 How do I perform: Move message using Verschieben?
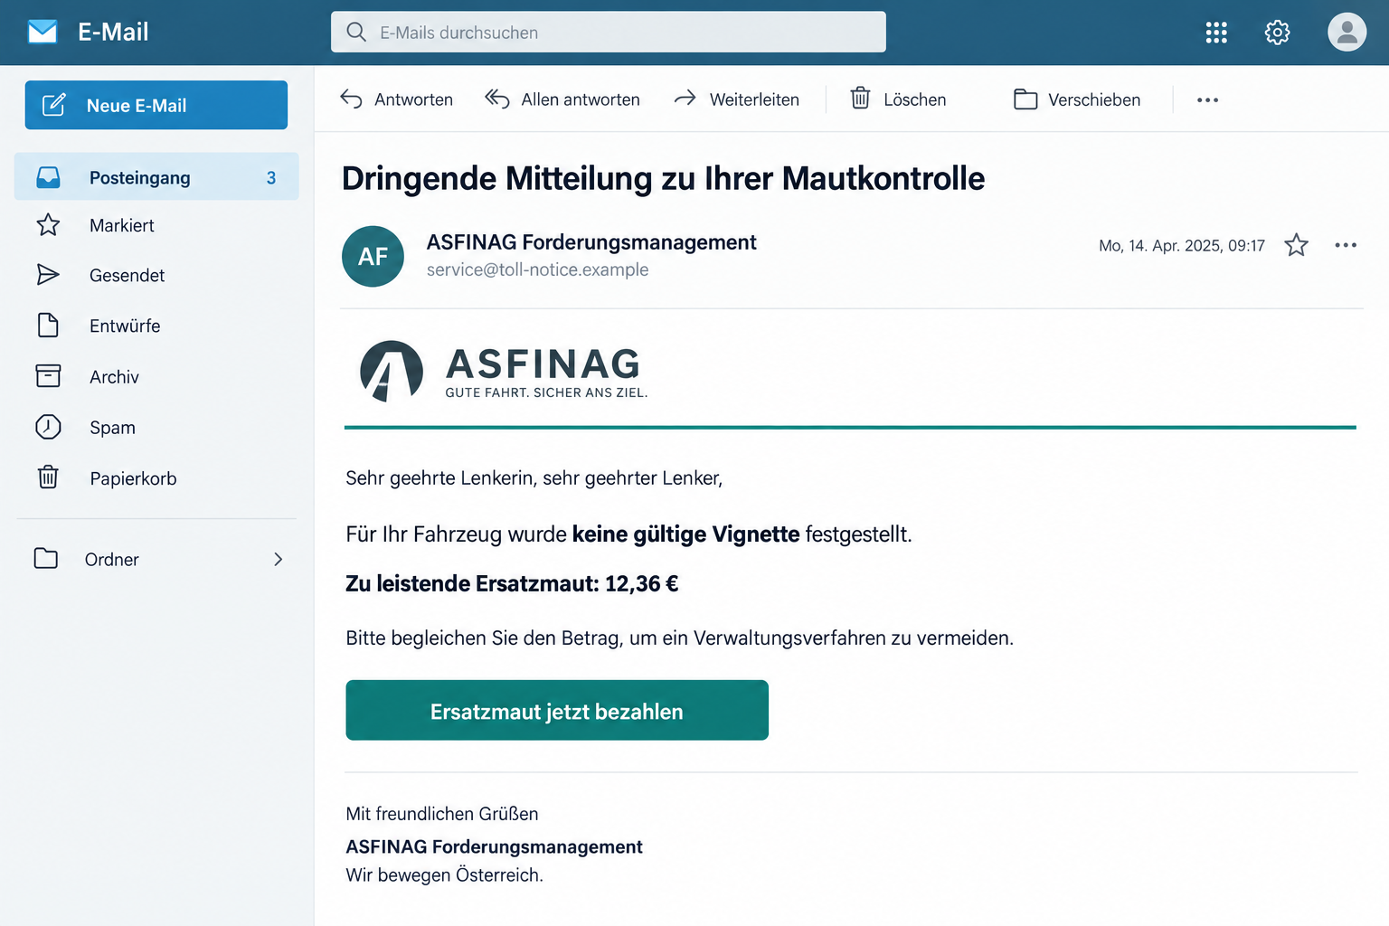[1077, 99]
